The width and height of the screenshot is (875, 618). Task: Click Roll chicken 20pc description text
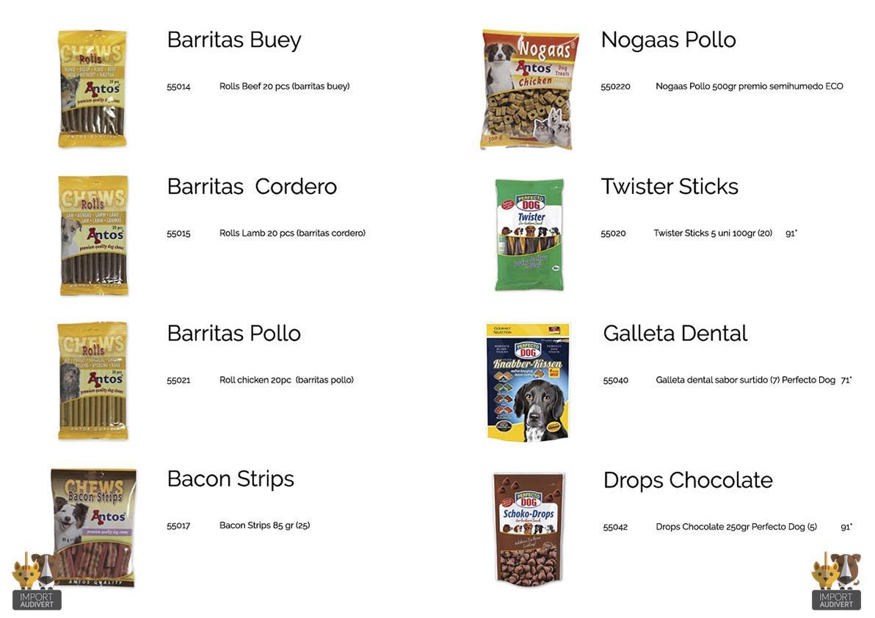point(286,380)
